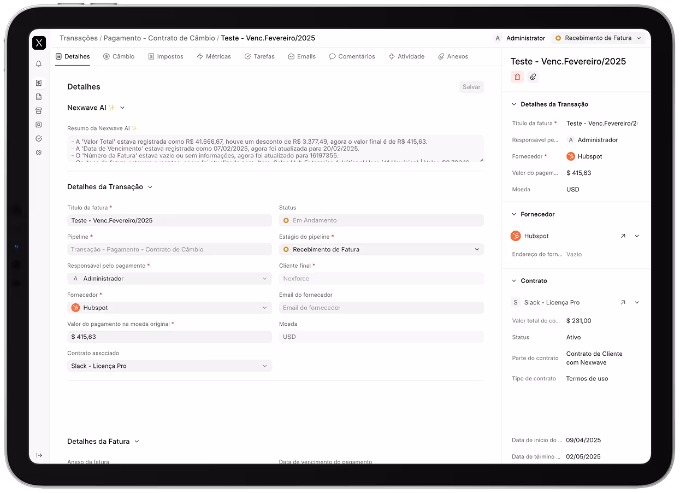The image size is (680, 493).
Task: Open notifications bell in sidebar
Action: click(x=39, y=64)
